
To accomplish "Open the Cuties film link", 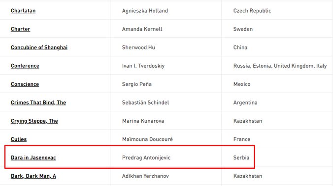I will click(19, 139).
